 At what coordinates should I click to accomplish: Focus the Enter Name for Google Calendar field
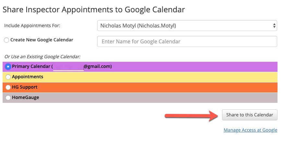click(187, 41)
